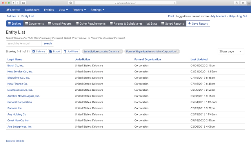
Task: Click the Safari address bar
Action: tap(125, 3)
